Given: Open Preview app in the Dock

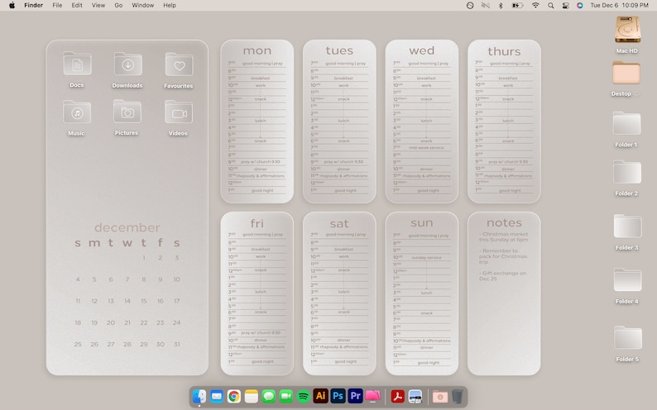Looking at the screenshot, I should (x=415, y=396).
